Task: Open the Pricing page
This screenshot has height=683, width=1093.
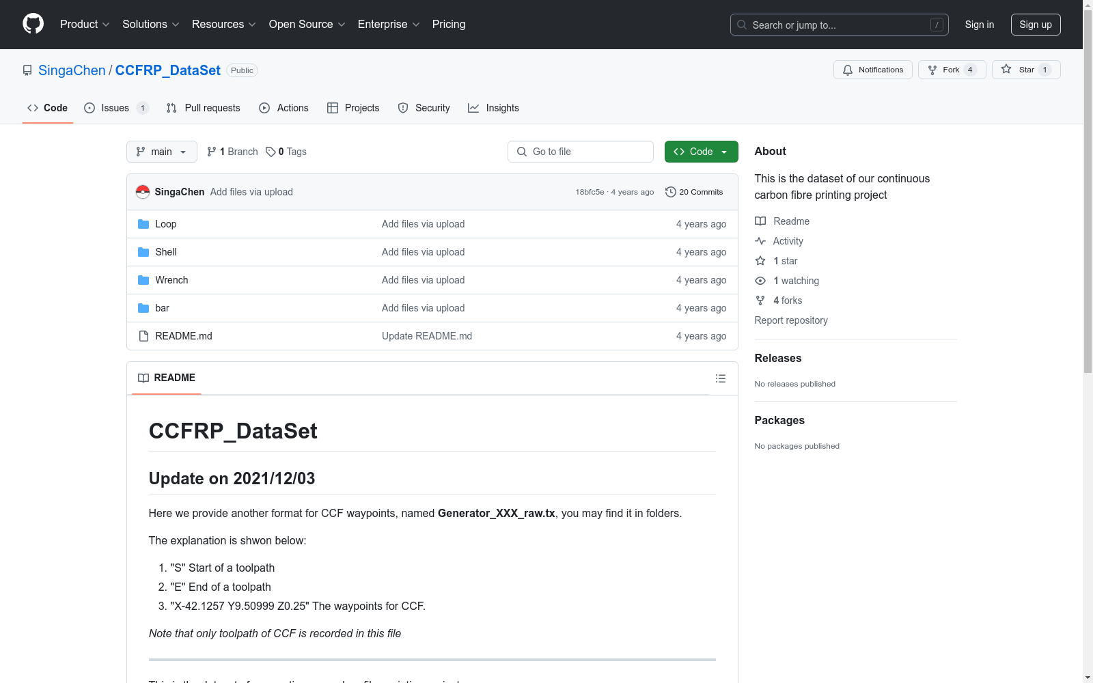Action: click(x=449, y=24)
